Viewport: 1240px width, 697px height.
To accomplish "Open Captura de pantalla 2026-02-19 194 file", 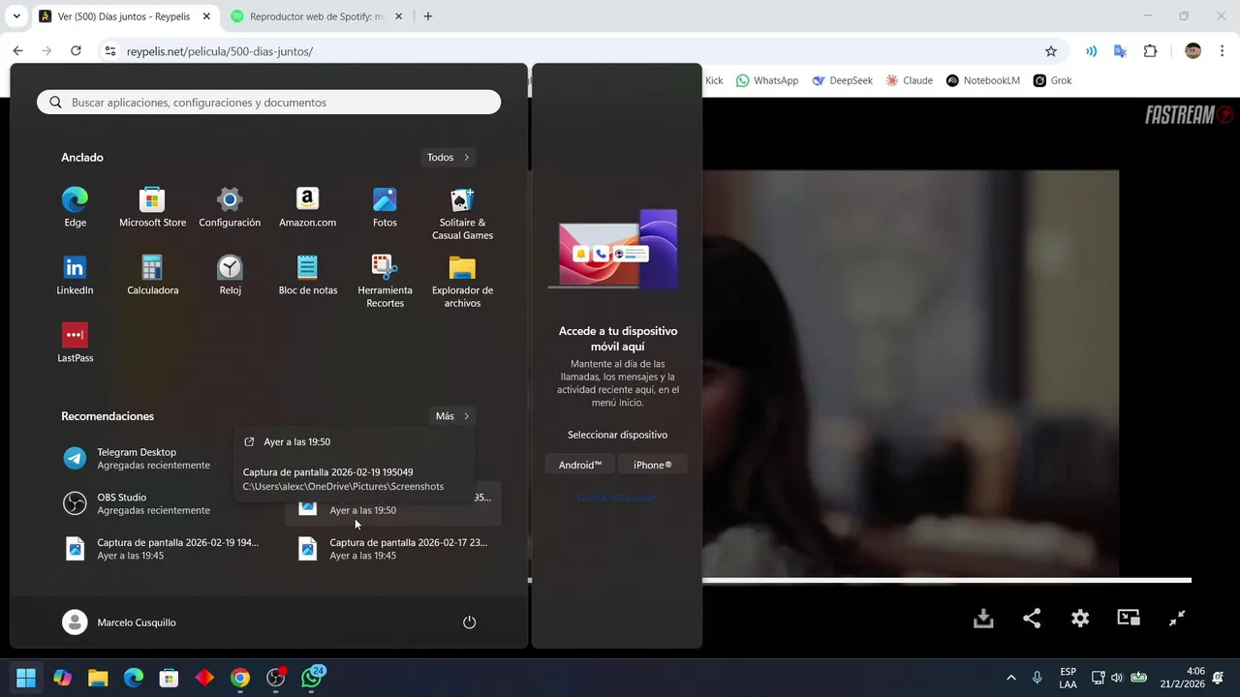I will coord(163,549).
